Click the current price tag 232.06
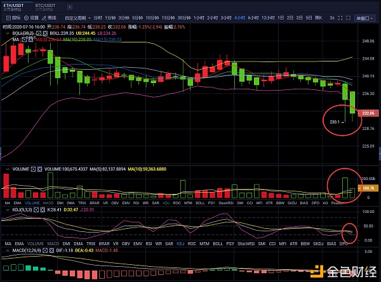Viewport: 381px width, 282px height. 368,113
